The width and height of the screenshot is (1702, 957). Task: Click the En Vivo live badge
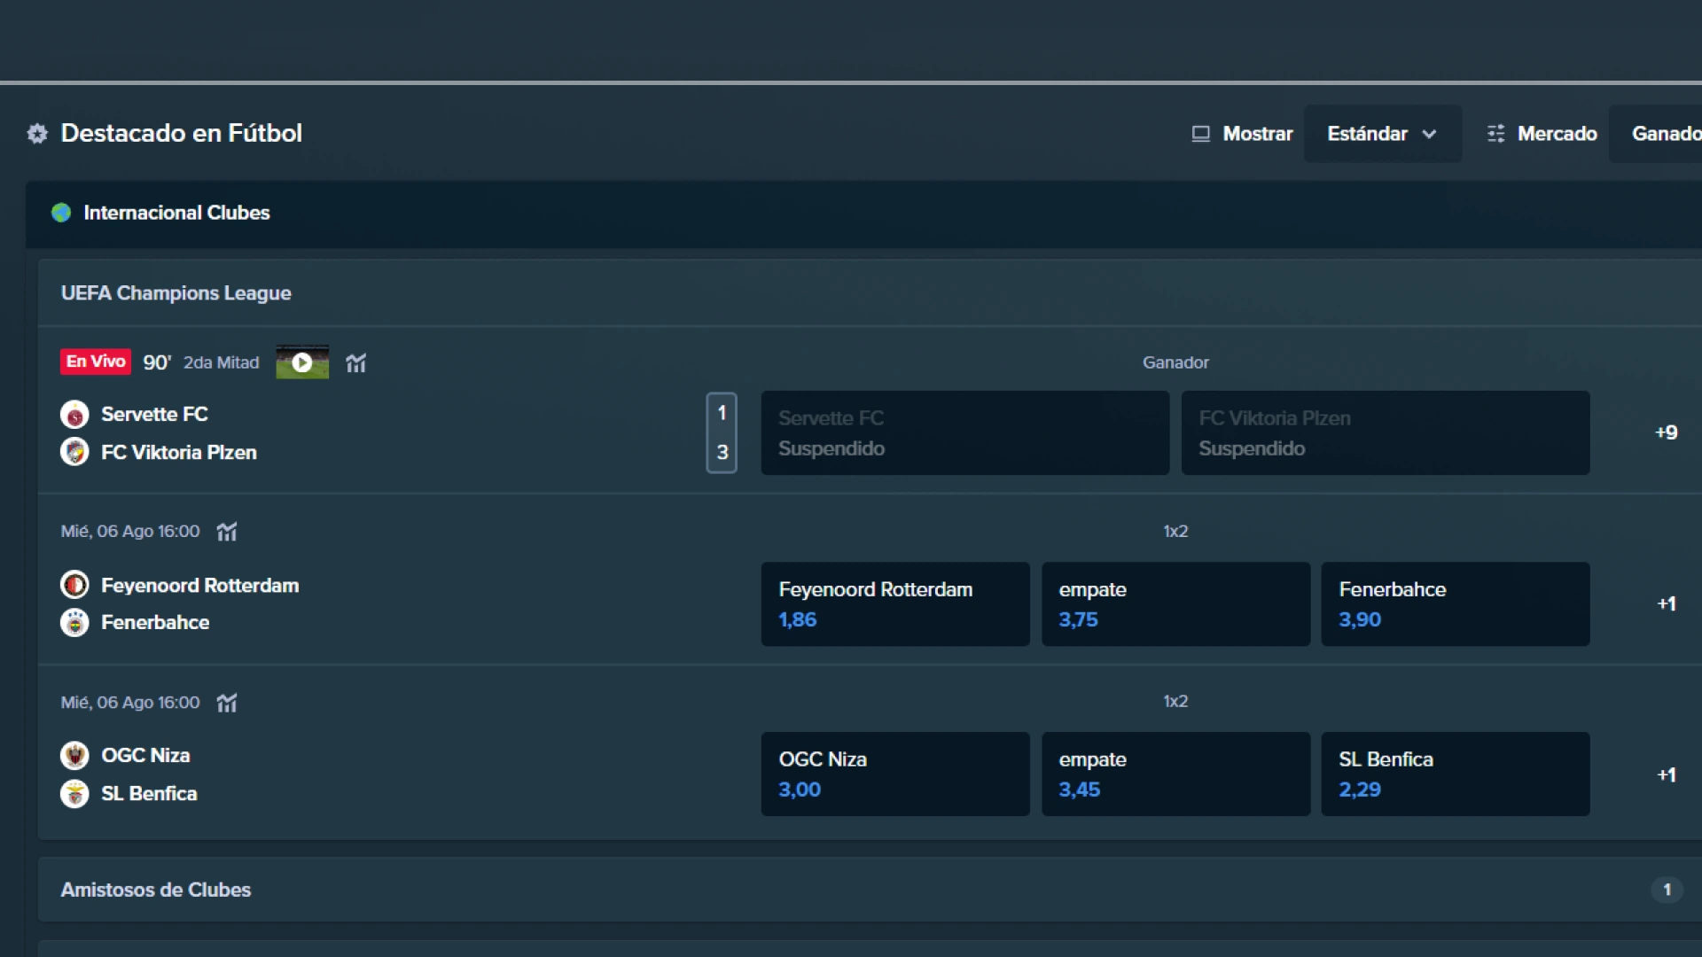[x=96, y=362]
